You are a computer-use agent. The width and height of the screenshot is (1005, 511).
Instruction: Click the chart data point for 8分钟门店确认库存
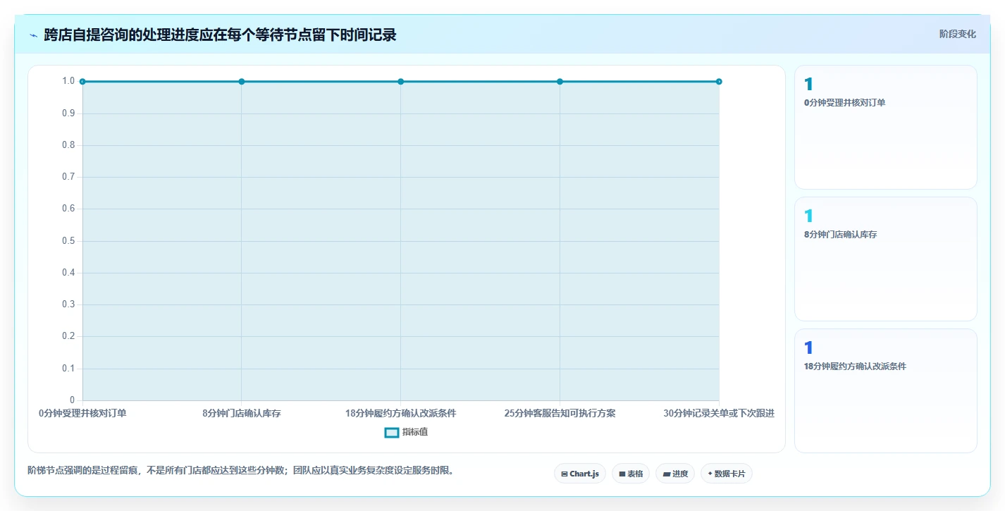pyautogui.click(x=242, y=82)
